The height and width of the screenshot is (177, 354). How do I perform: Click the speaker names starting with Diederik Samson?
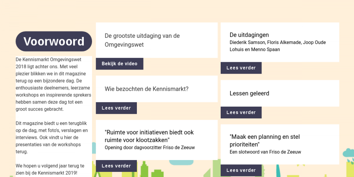tap(278, 46)
